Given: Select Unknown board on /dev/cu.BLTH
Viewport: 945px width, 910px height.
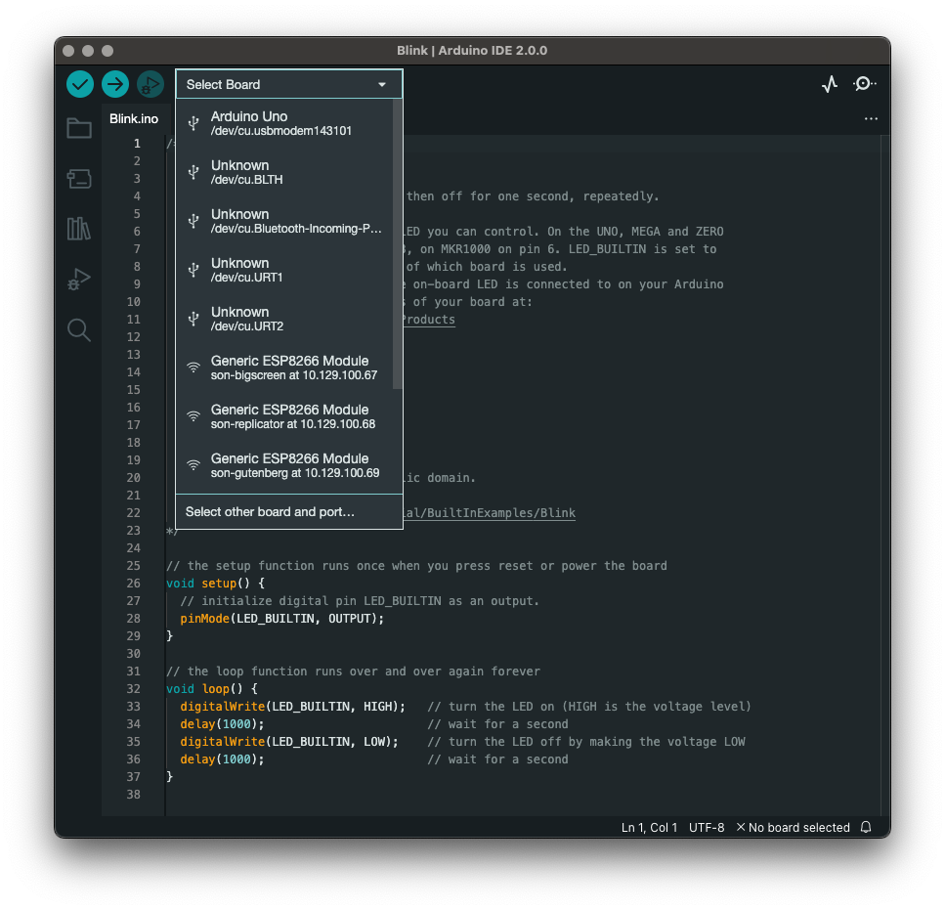Looking at the screenshot, I should [284, 172].
